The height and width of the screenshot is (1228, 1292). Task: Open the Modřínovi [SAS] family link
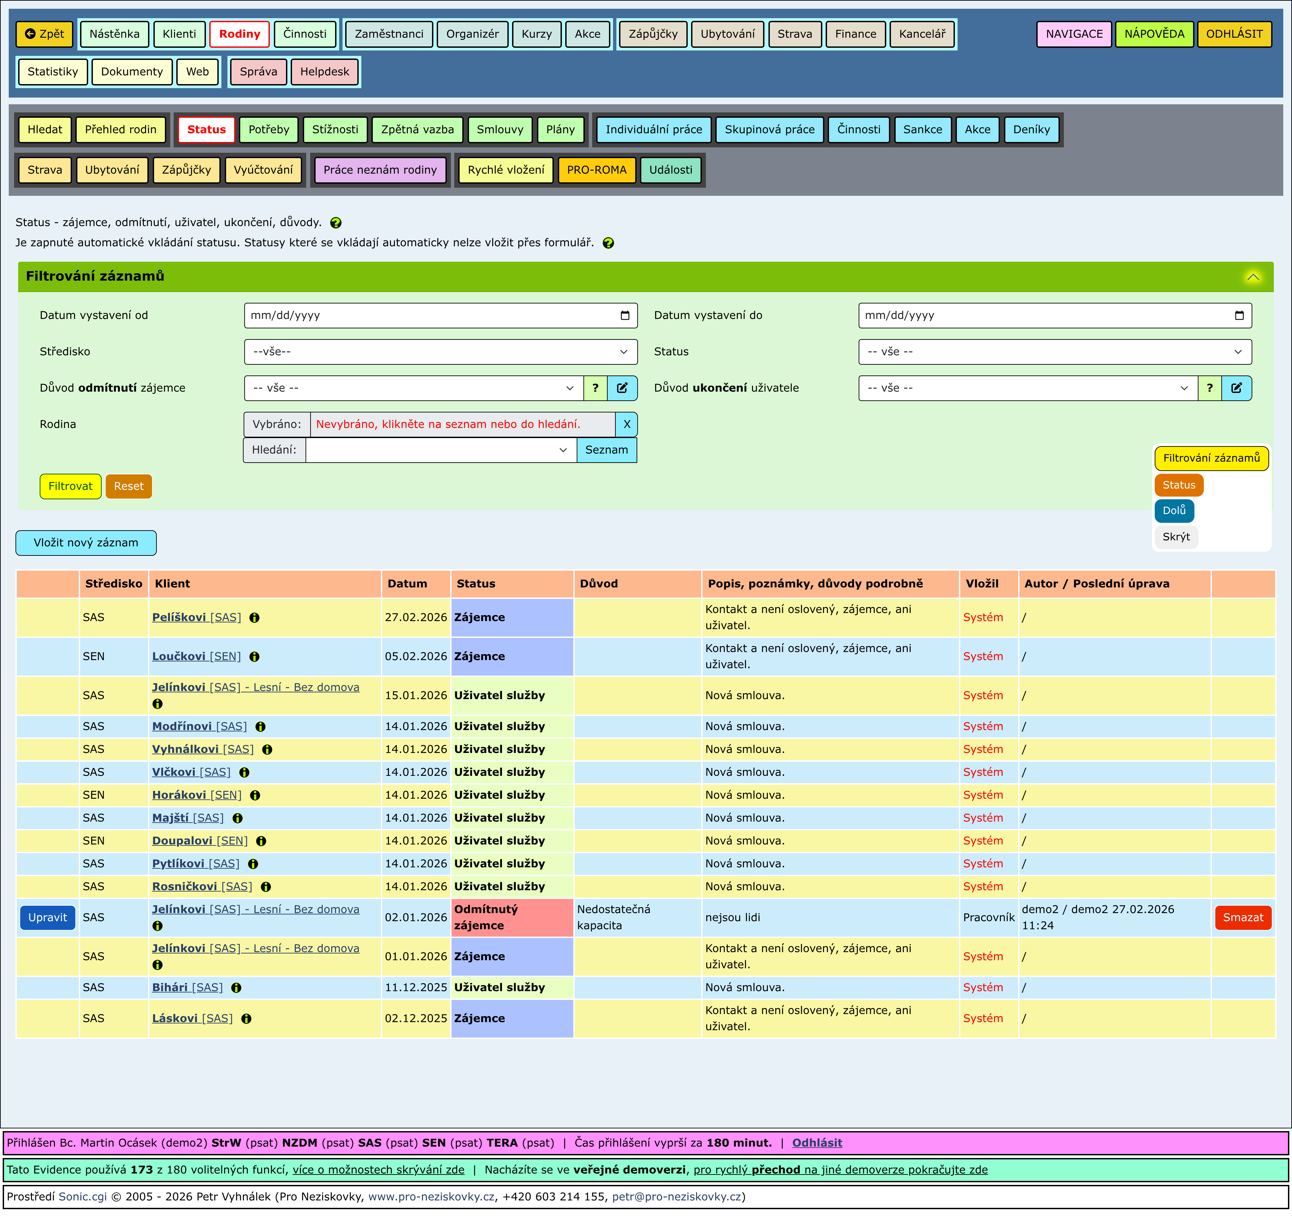tap(199, 726)
